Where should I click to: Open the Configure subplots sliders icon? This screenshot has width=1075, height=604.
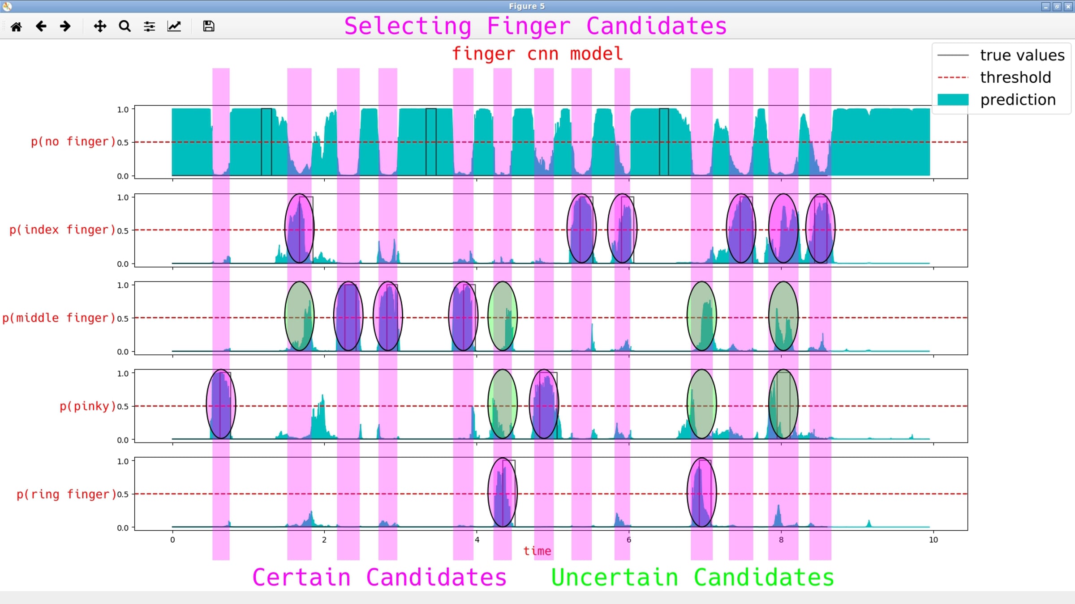(x=149, y=26)
